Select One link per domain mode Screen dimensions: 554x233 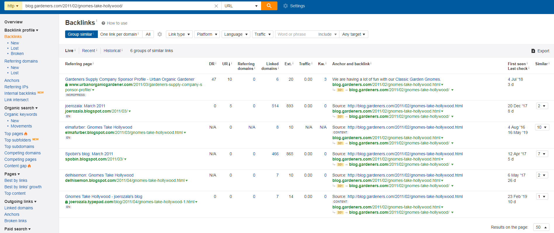(120, 34)
